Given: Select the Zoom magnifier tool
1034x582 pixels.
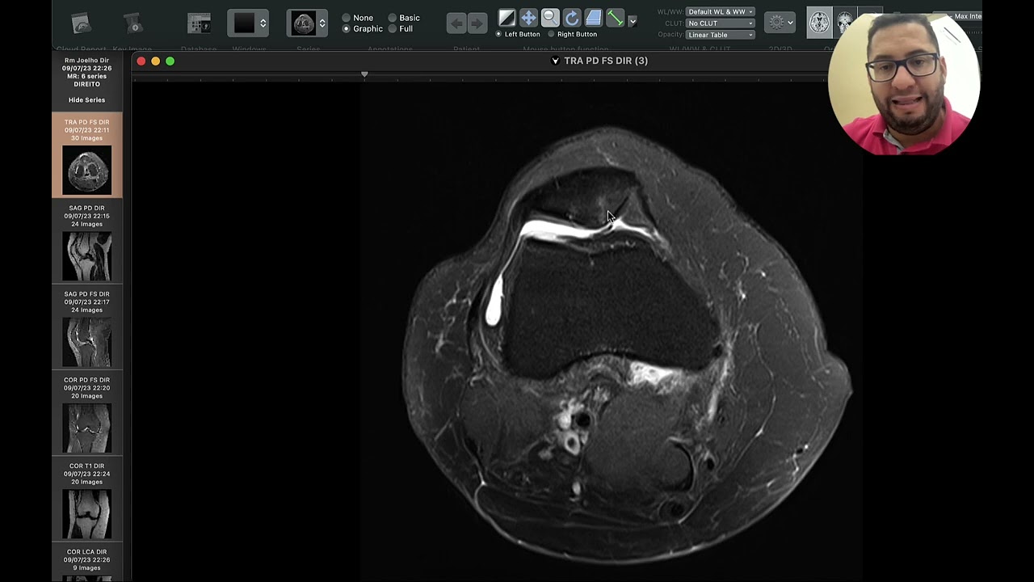Looking at the screenshot, I should (x=550, y=18).
